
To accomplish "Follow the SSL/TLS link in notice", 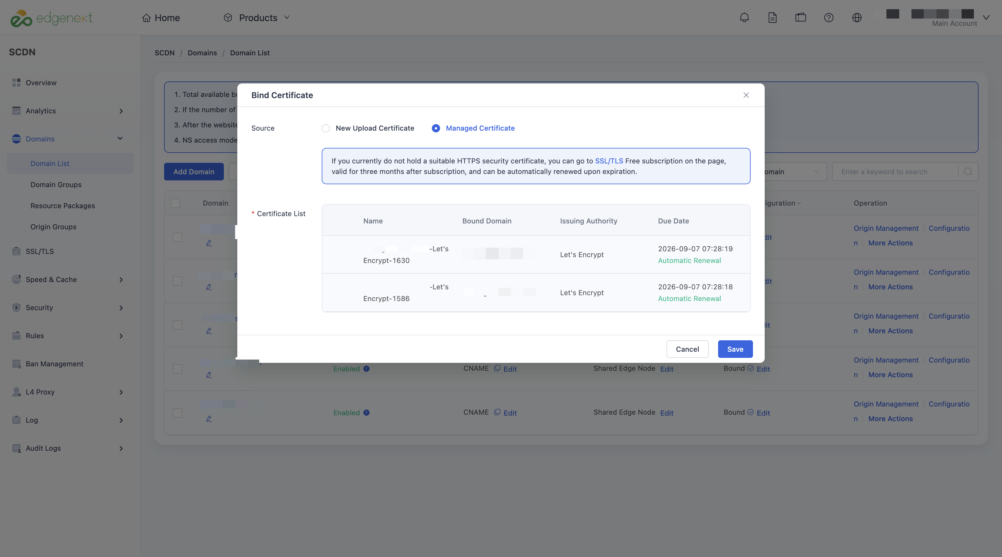I will pyautogui.click(x=609, y=161).
